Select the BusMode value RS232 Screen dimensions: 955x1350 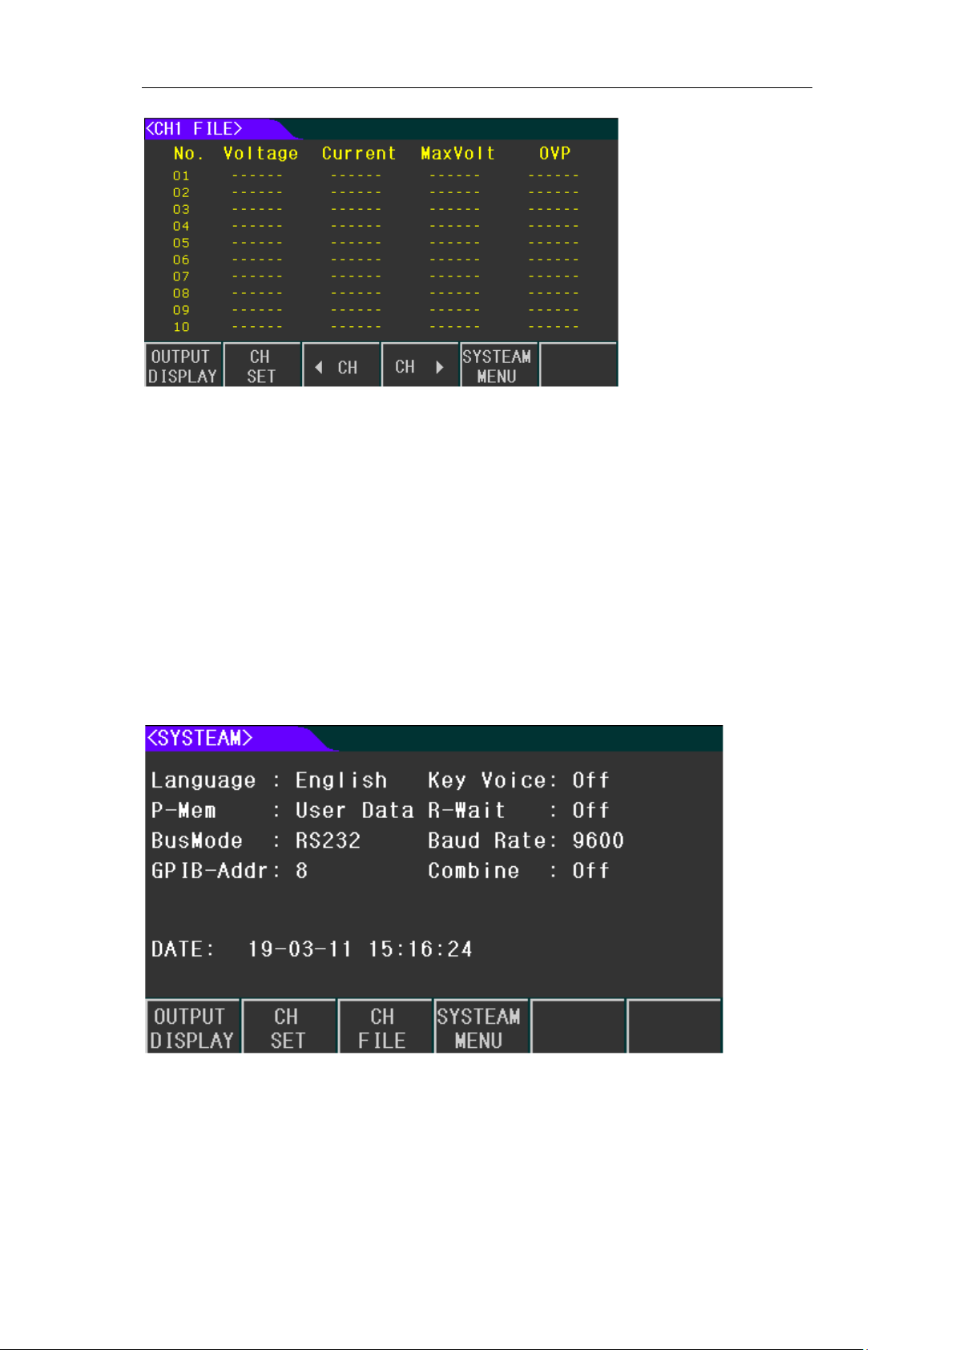[328, 840]
